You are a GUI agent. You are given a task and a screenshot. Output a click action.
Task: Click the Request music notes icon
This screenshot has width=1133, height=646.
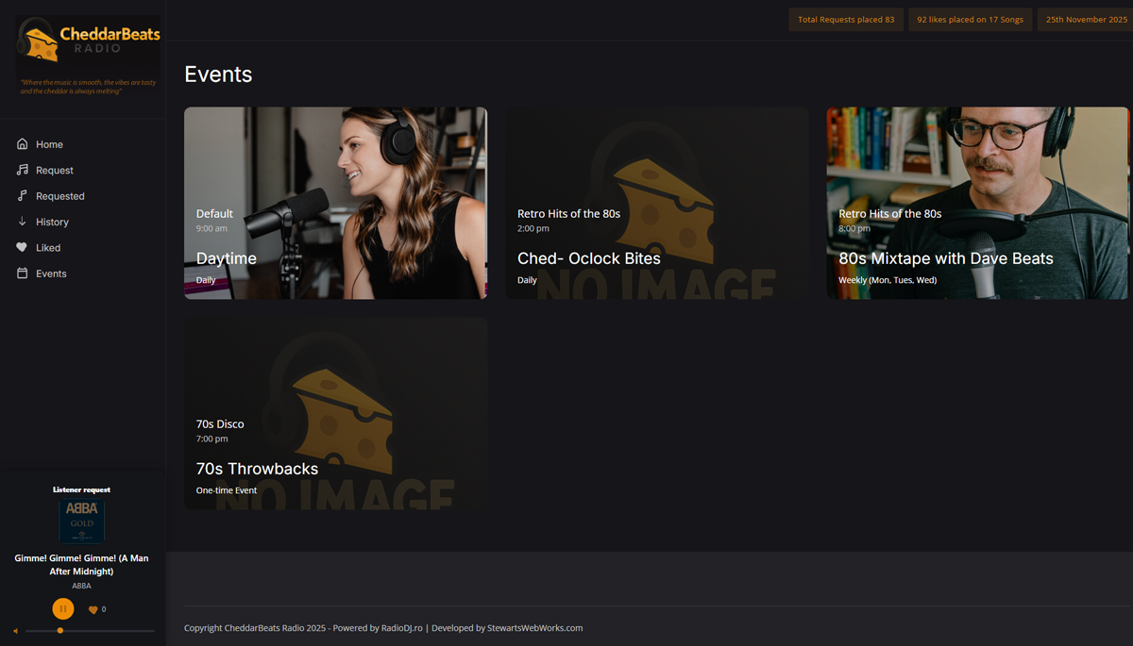point(23,170)
